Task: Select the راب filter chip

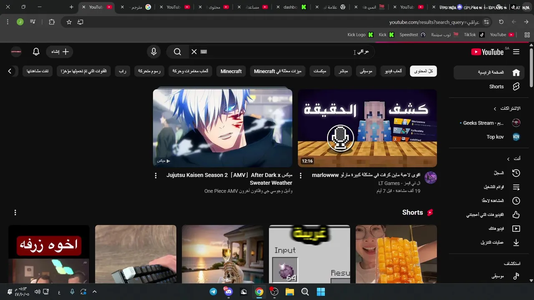Action: coord(122,71)
